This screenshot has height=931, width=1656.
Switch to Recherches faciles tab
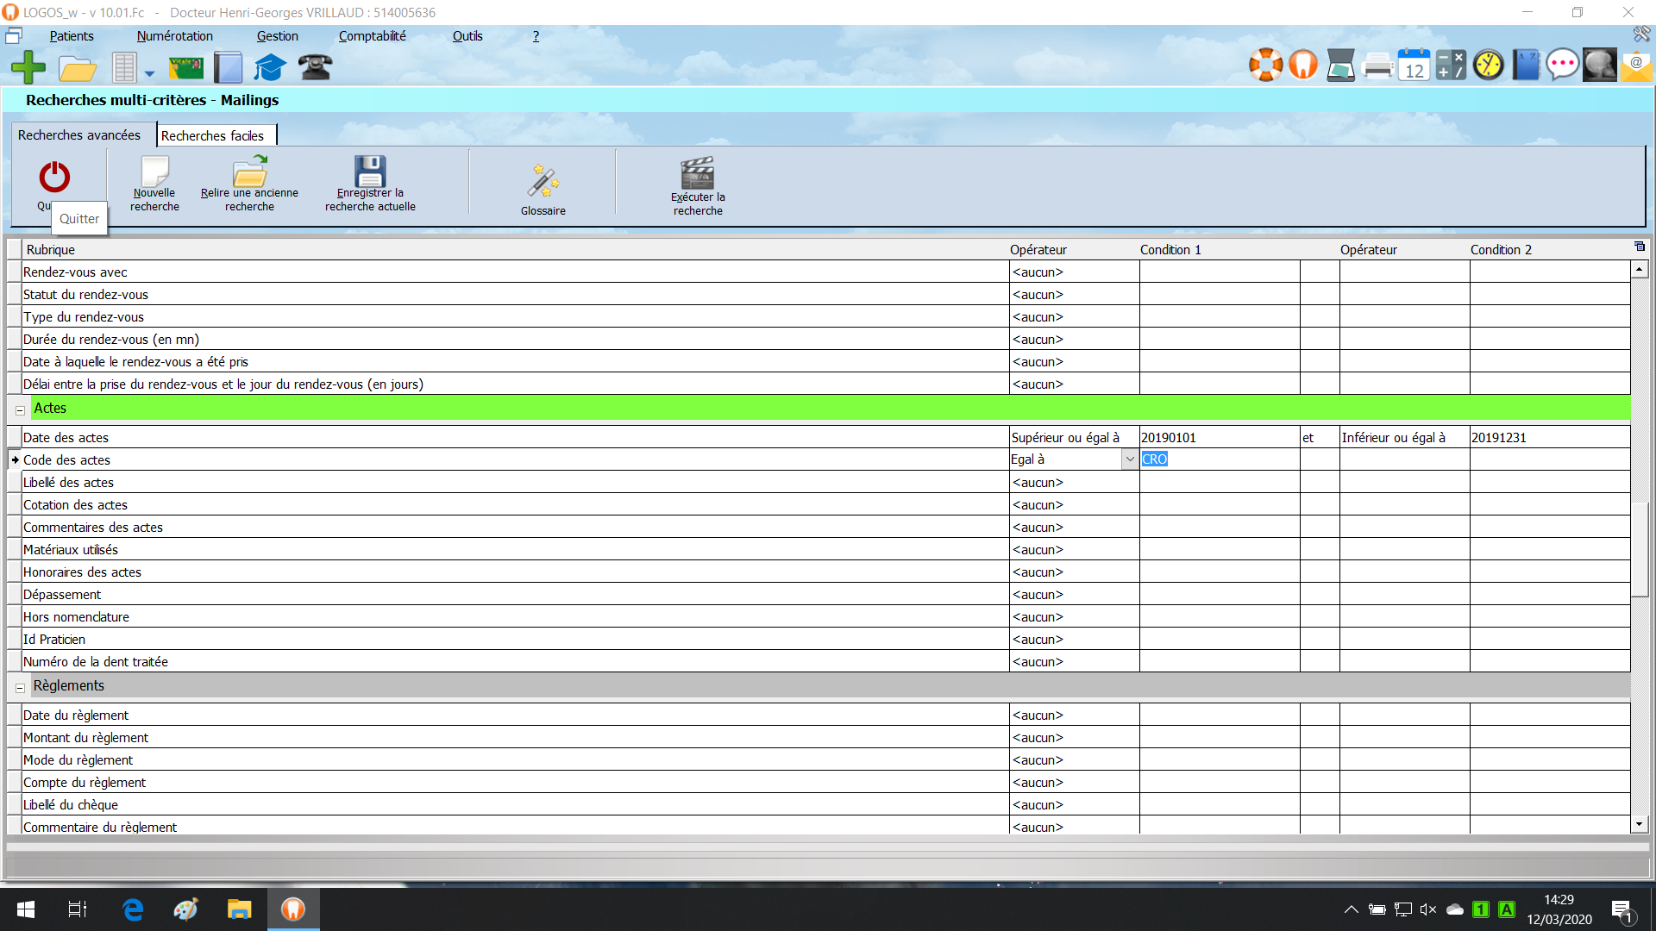pos(213,136)
